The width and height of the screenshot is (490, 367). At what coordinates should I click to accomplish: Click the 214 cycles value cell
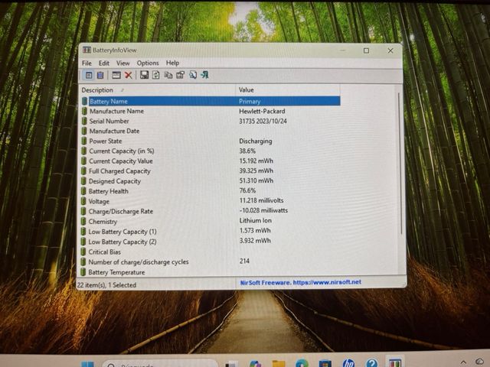244,261
